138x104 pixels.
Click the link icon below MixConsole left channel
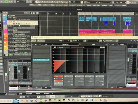[x=10, y=86]
